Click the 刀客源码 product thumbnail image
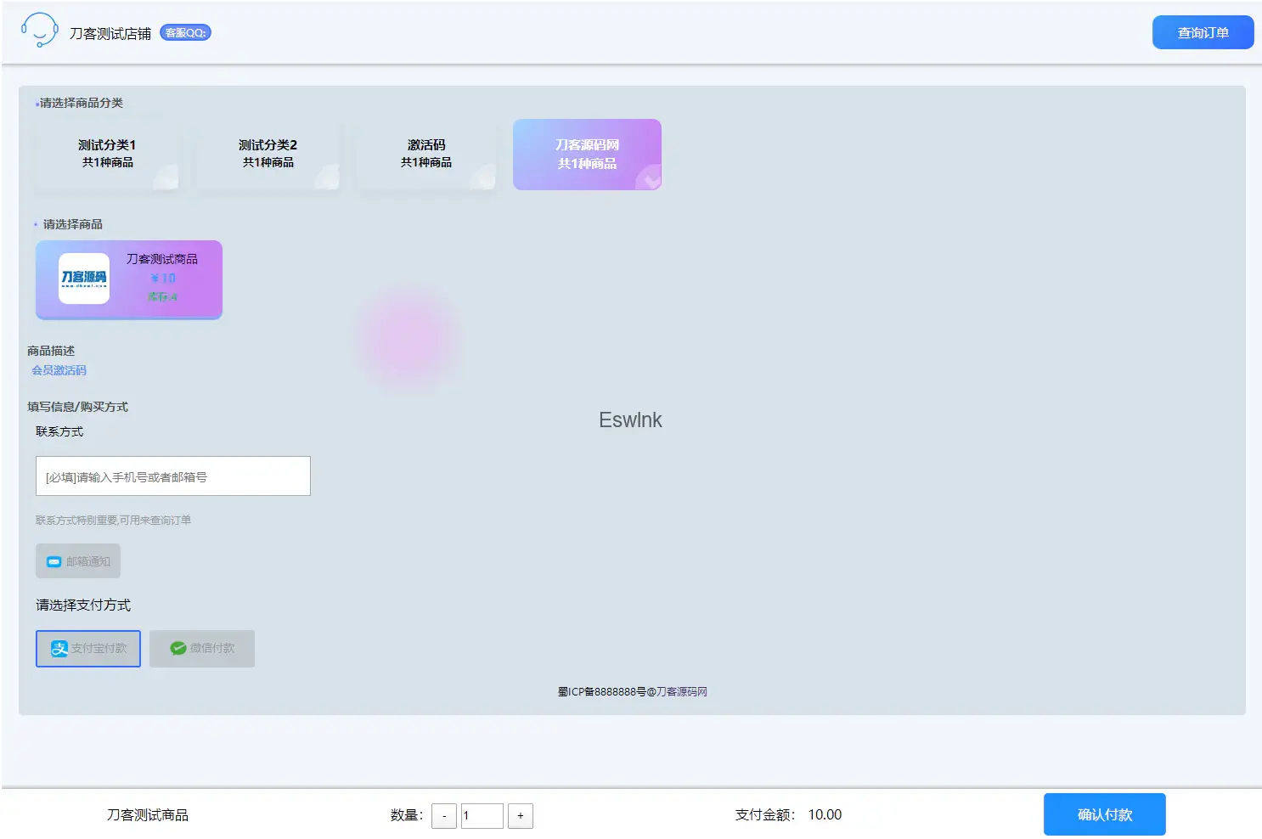Image resolution: width=1262 pixels, height=839 pixels. coord(84,279)
